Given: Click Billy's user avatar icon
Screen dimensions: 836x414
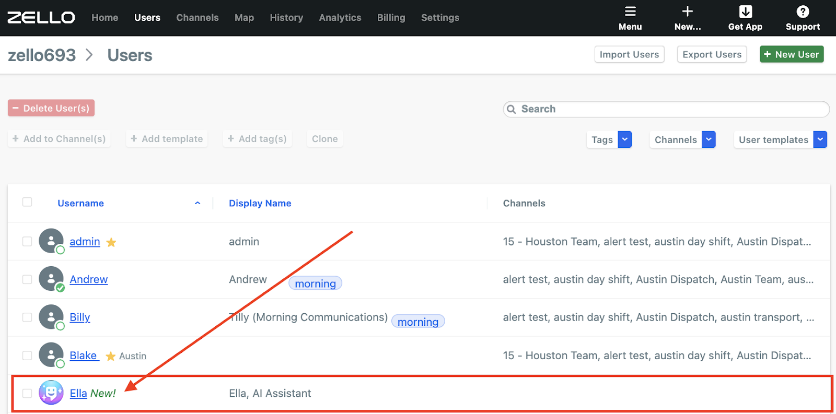Looking at the screenshot, I should 51,317.
